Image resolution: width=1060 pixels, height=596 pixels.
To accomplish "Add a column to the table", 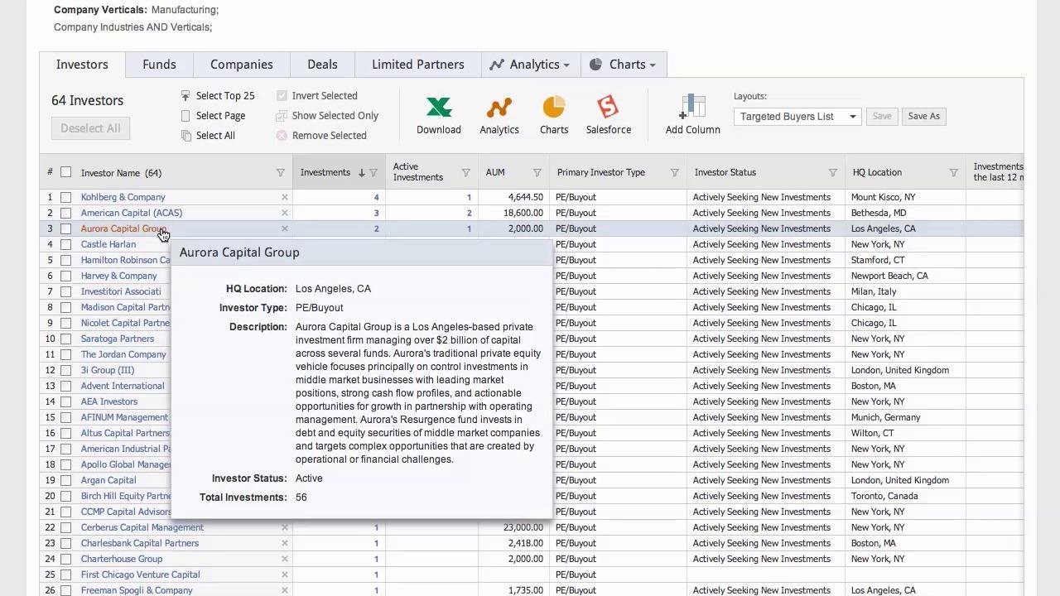I will click(693, 115).
